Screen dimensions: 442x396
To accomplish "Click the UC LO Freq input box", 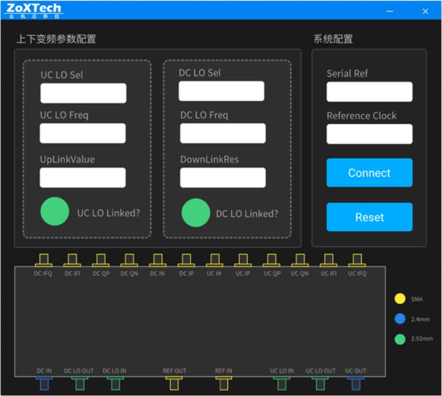I will click(x=83, y=133).
